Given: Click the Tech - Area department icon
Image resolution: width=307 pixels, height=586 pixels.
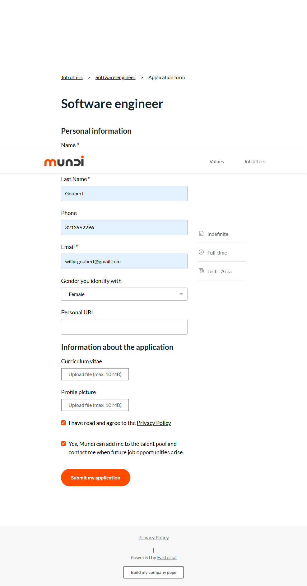Looking at the screenshot, I should coord(201,271).
